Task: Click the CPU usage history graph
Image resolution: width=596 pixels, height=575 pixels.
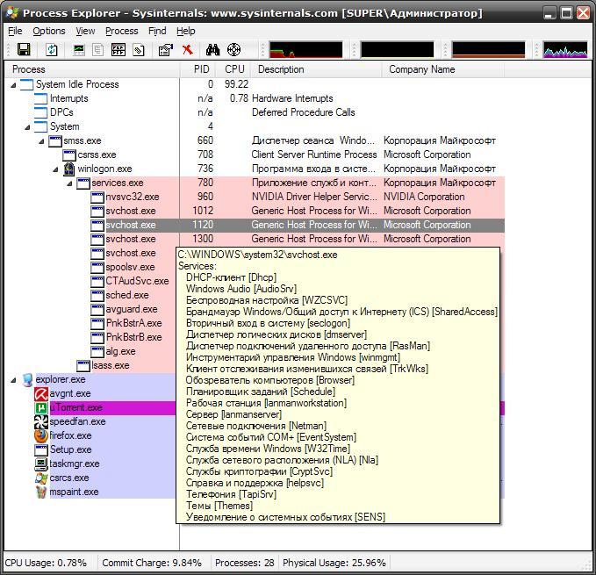Action: pos(306,49)
